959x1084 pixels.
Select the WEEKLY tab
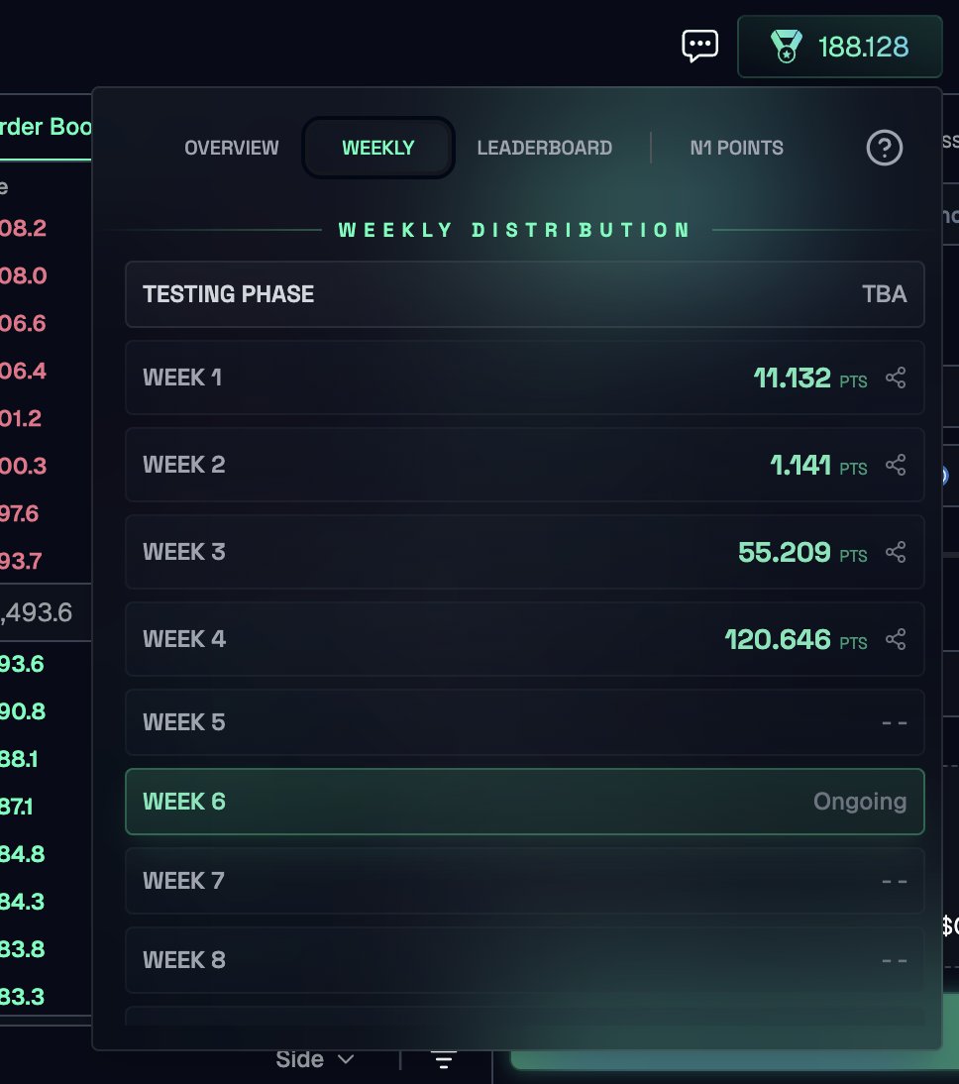coord(378,148)
